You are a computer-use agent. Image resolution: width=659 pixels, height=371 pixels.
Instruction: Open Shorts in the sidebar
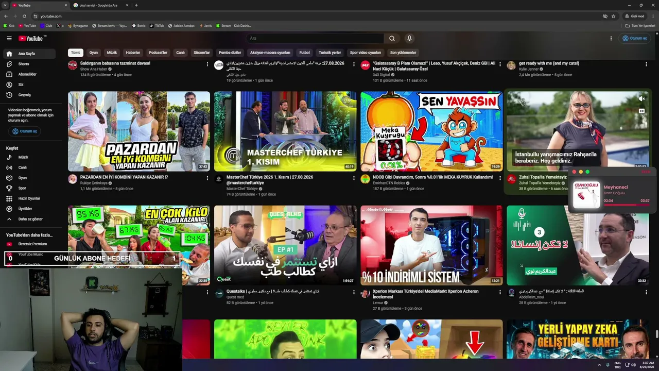[30, 64]
